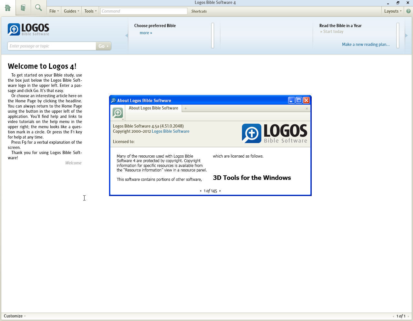Click the '3D Tools for the Windows' heading
Screen dimensions: 413x321
pos(252,178)
